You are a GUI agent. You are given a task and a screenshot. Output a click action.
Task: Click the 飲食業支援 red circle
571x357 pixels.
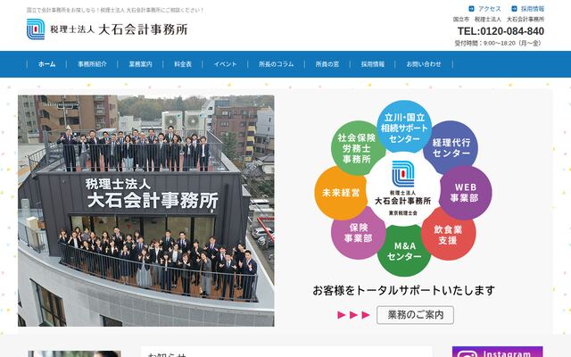tap(448, 234)
